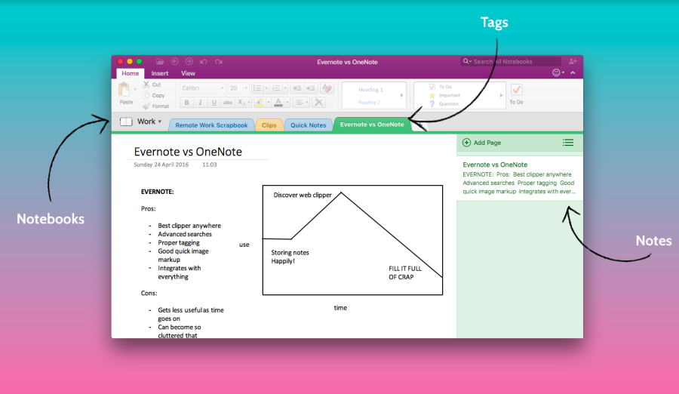Click the Undo arrow icon
Viewport: 679px width, 394px height.
click(204, 62)
